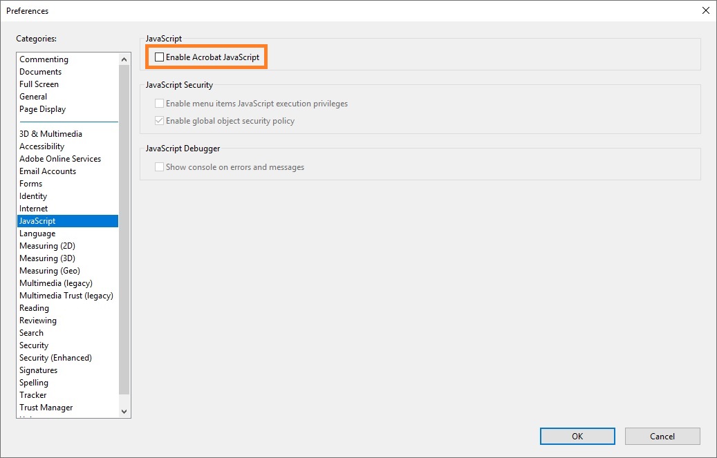Open the Forms preferences category
The image size is (717, 458).
[30, 183]
